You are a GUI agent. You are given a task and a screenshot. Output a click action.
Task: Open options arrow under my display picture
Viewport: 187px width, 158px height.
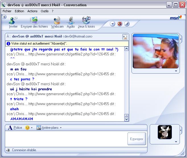tap(176, 142)
